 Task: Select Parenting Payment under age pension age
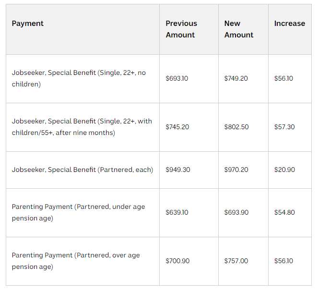(78, 213)
